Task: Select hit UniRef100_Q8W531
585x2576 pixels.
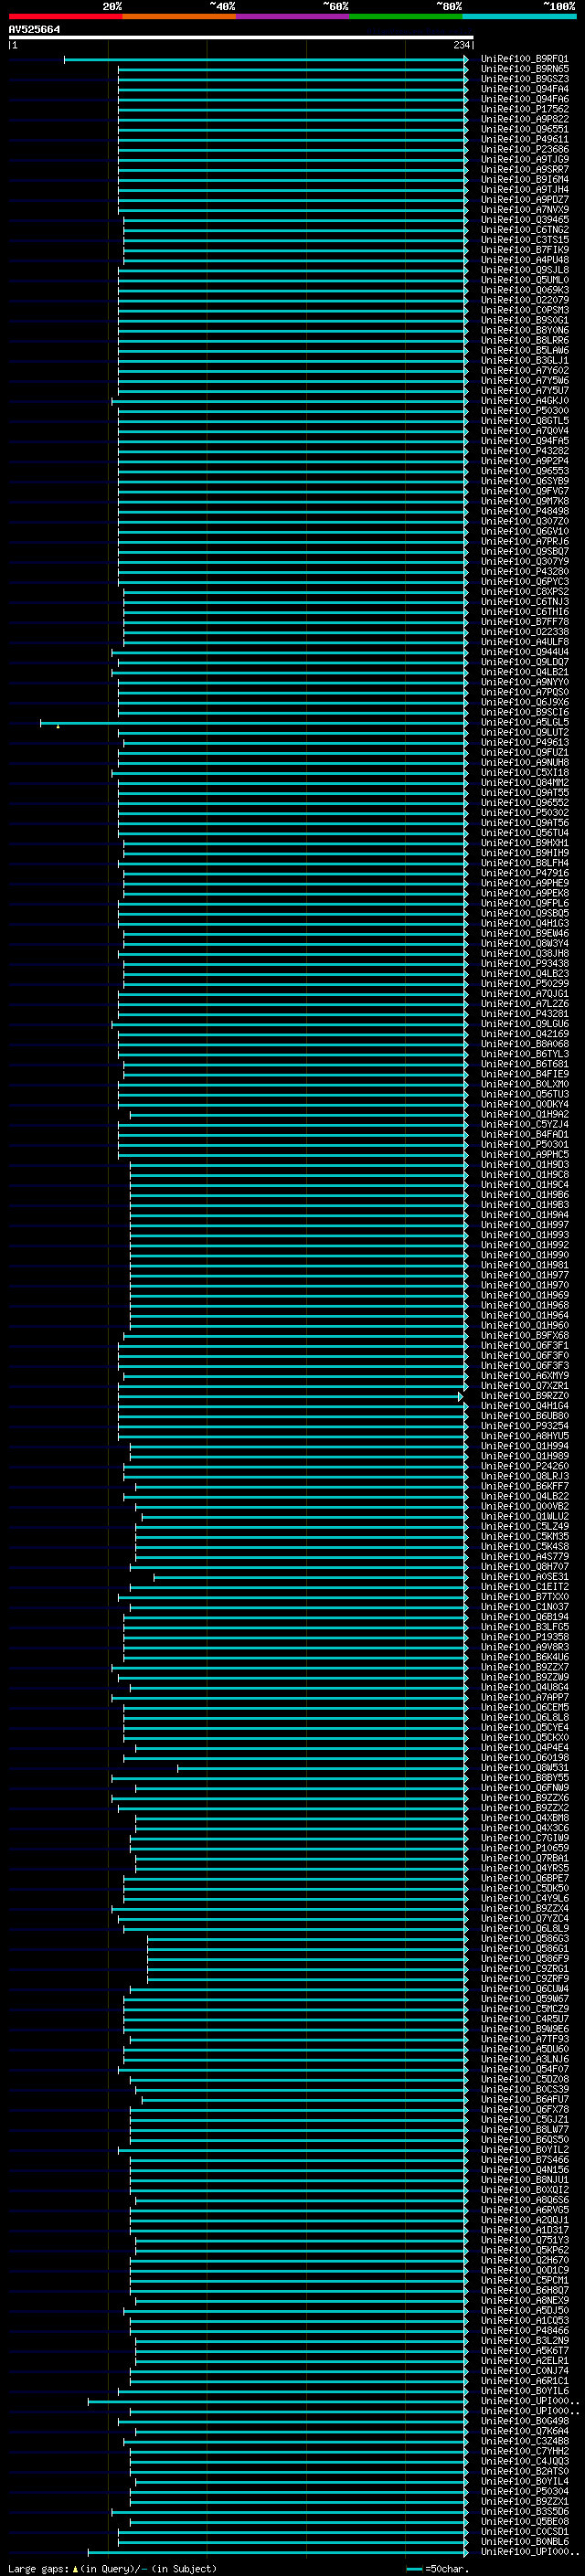Action: [x=525, y=1768]
